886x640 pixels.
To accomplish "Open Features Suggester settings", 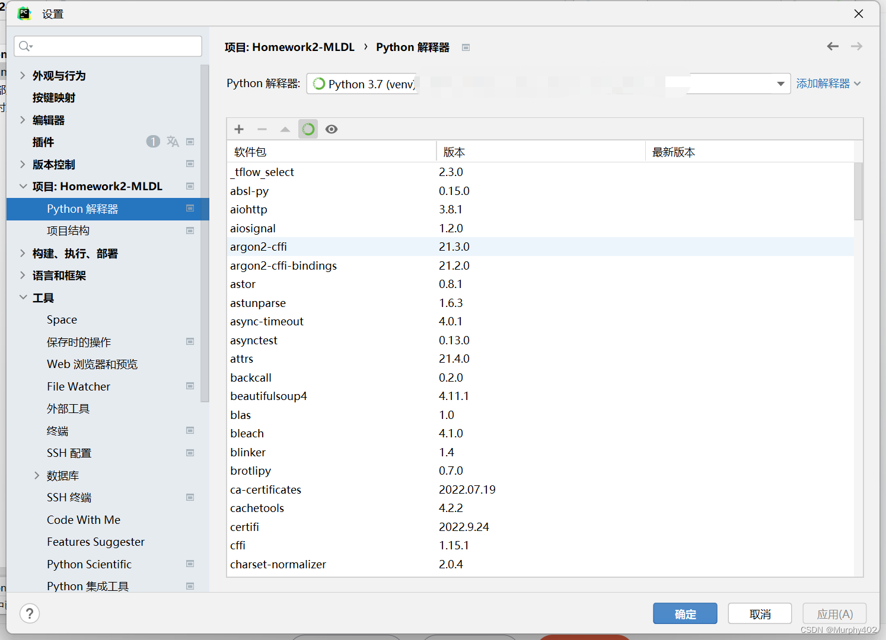I will (x=95, y=542).
